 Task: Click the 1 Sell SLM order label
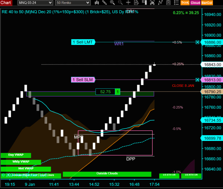click(x=83, y=80)
